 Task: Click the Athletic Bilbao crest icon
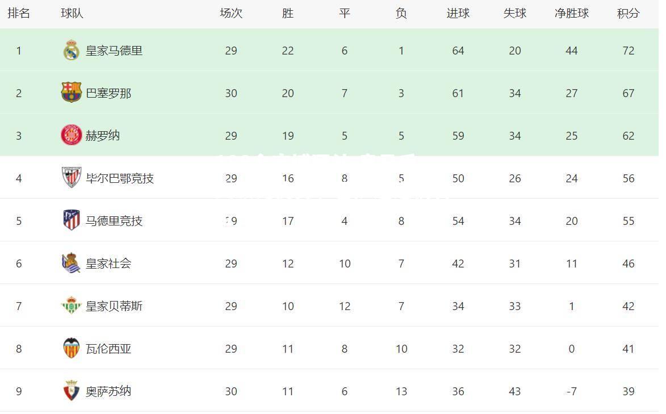click(x=72, y=177)
